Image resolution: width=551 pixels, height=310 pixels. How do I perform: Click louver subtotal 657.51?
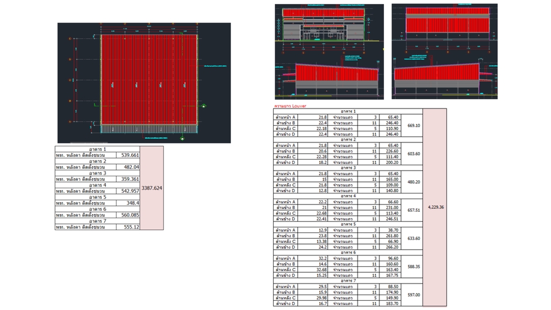click(x=413, y=210)
